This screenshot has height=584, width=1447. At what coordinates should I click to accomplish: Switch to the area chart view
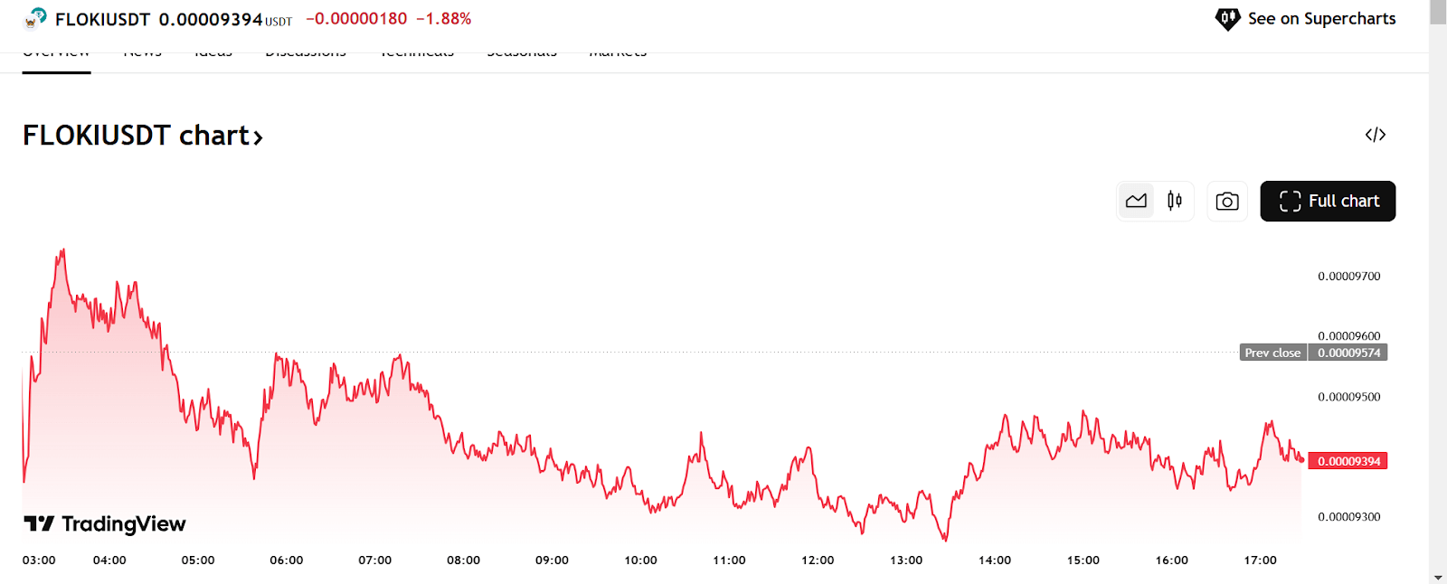pyautogui.click(x=1136, y=201)
